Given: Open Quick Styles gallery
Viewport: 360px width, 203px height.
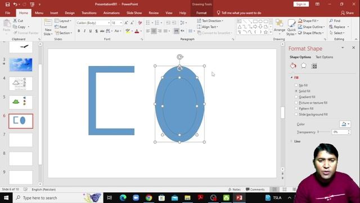Looking at the screenshot, I should point(291,28).
